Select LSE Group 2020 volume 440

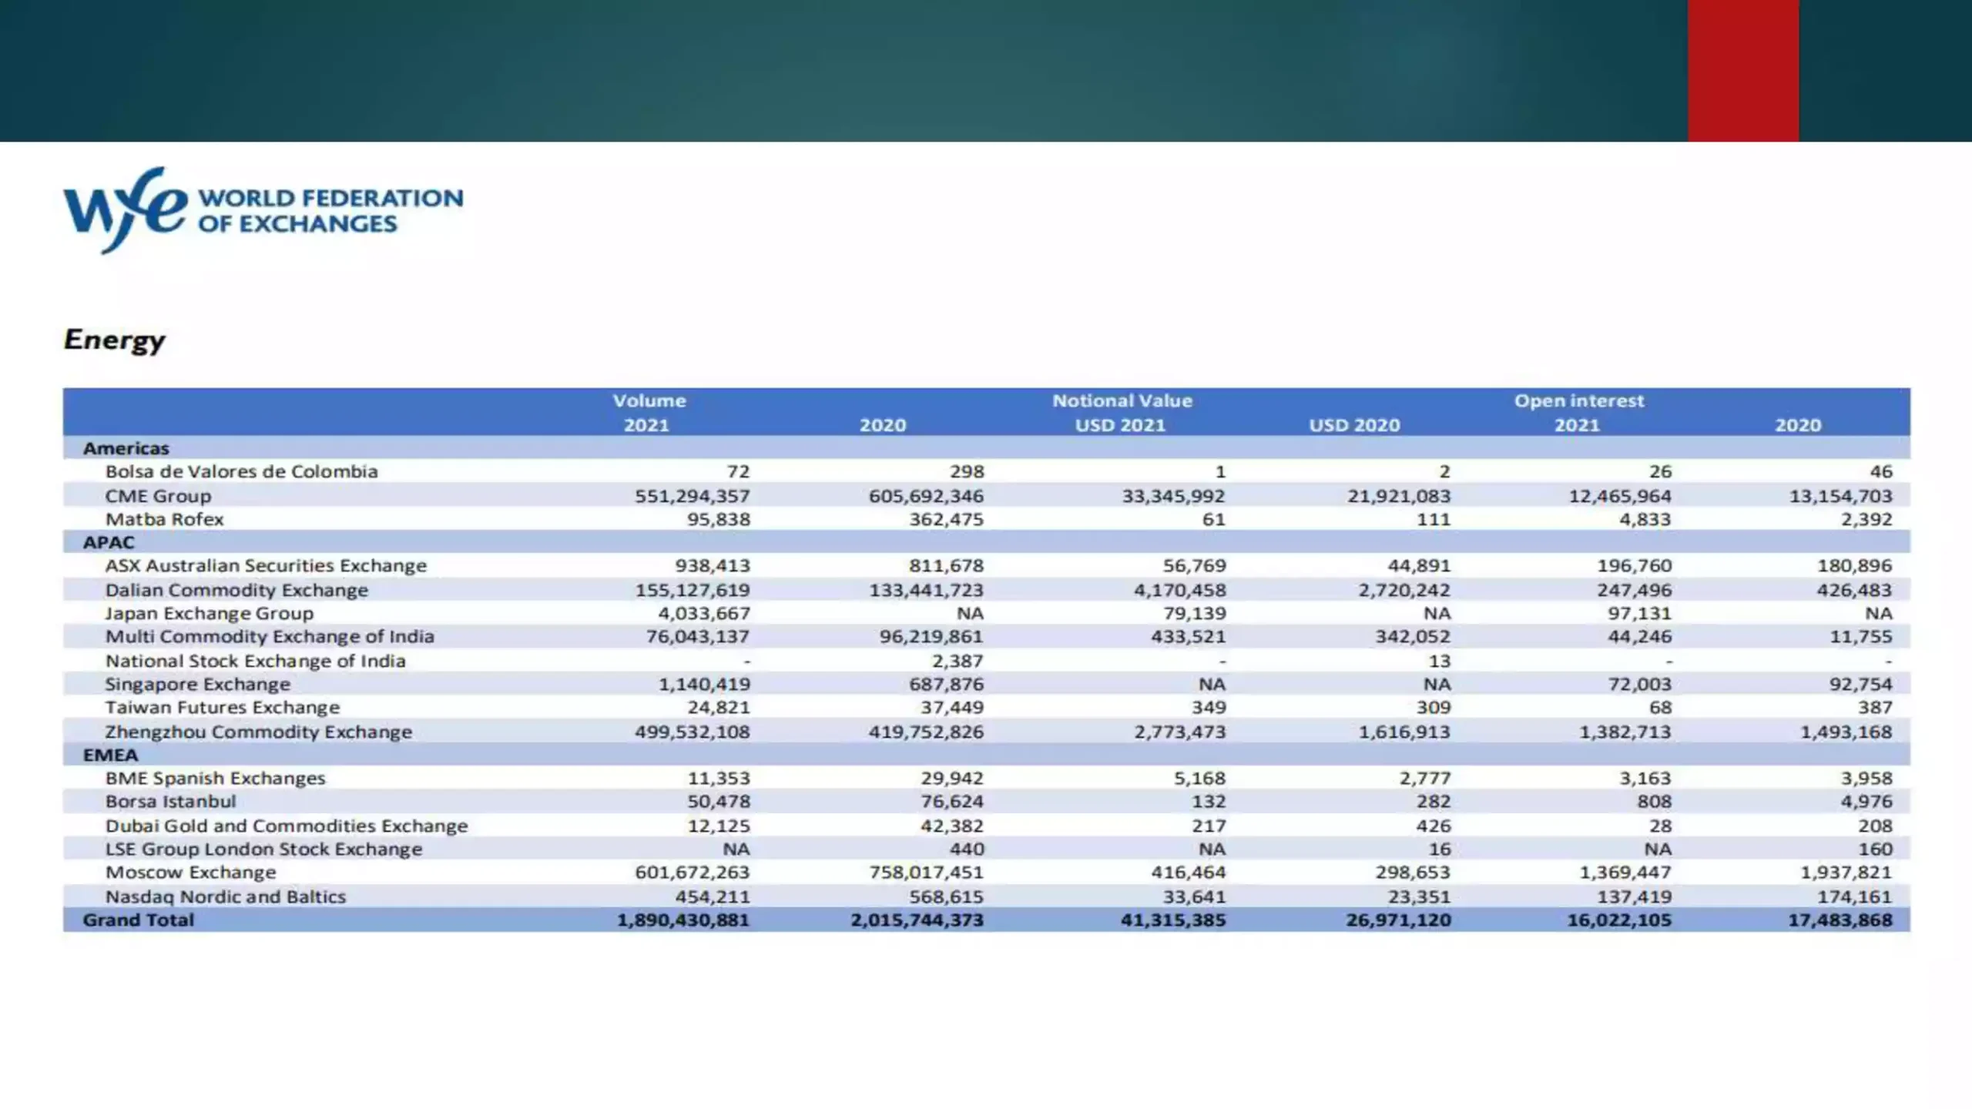pos(967,849)
